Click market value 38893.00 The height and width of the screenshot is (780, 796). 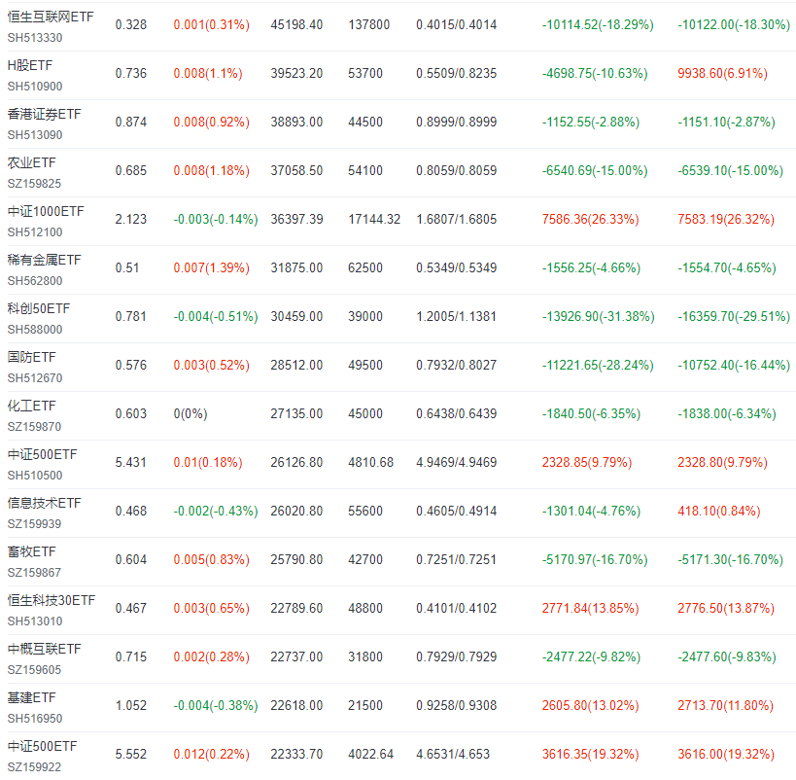[x=296, y=122]
